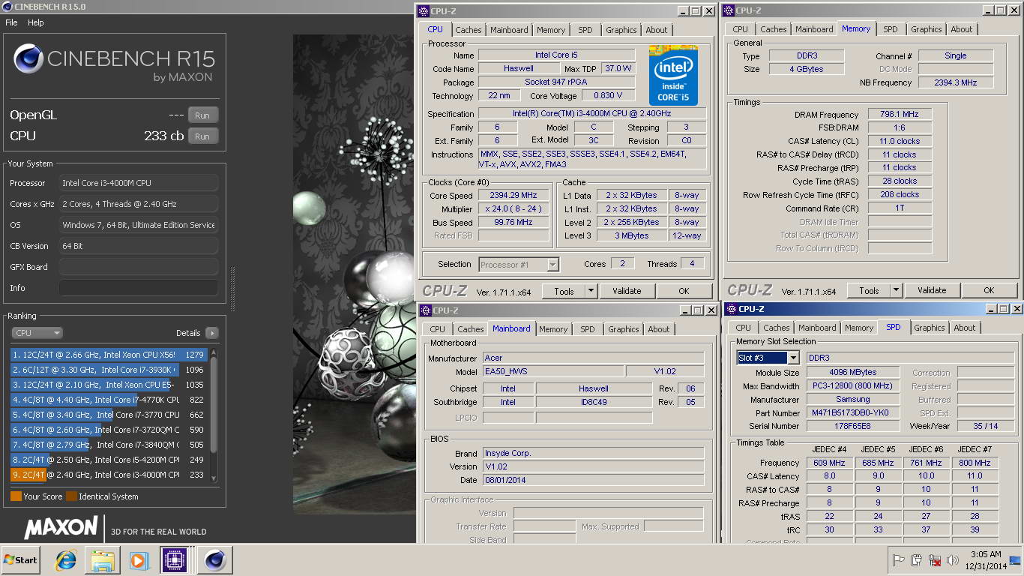Click CPU-Z icon in top-left window title bar
The width and height of the screenshot is (1024, 576).
coord(424,11)
